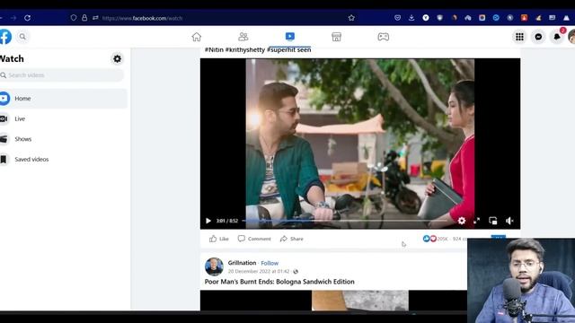Viewport: 575px width, 323px height.
Task: Follow the Grillnation page
Action: point(270,263)
